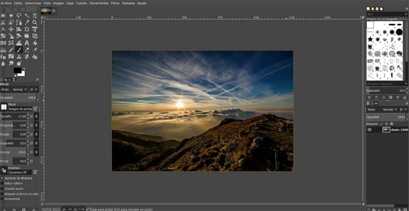Click the black foreground color swatch
The image size is (409, 211).
pyautogui.click(x=17, y=70)
